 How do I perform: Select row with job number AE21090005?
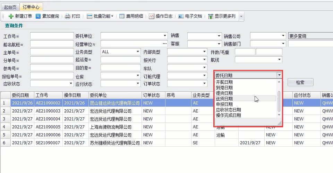pos(48,127)
